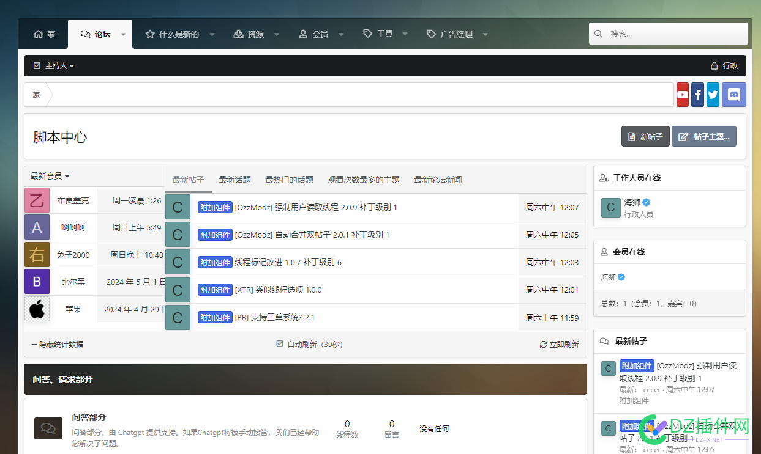Click timestamp 周六中午 12:03

552,262
